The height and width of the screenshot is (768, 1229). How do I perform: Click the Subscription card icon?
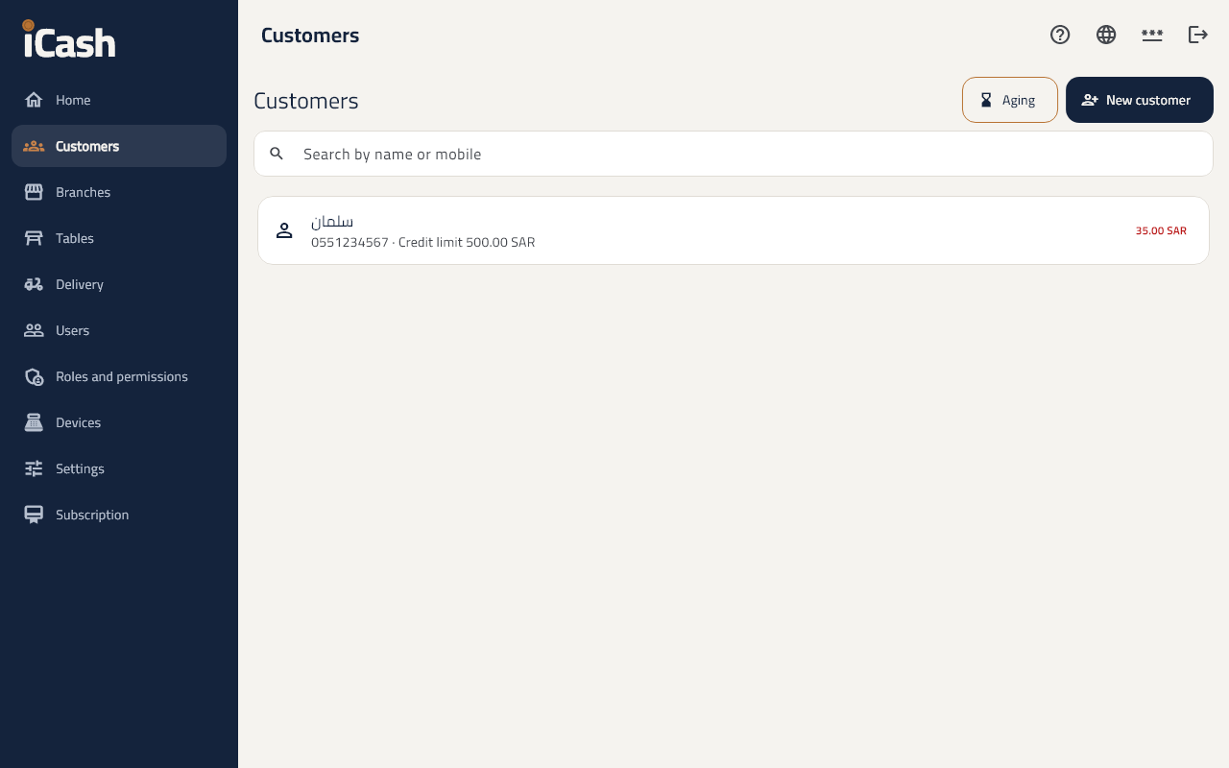tap(34, 515)
